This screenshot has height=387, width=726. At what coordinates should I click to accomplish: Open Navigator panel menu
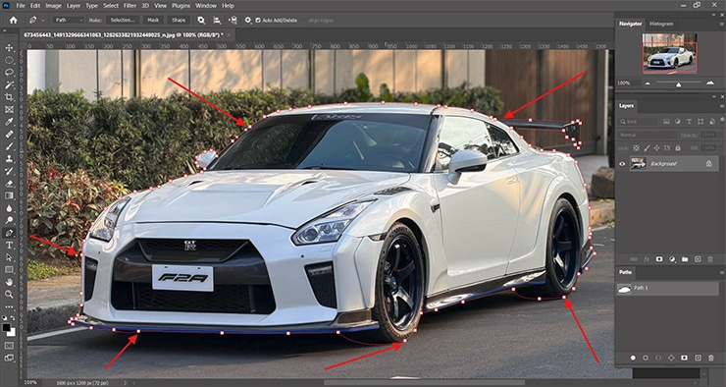click(x=722, y=24)
